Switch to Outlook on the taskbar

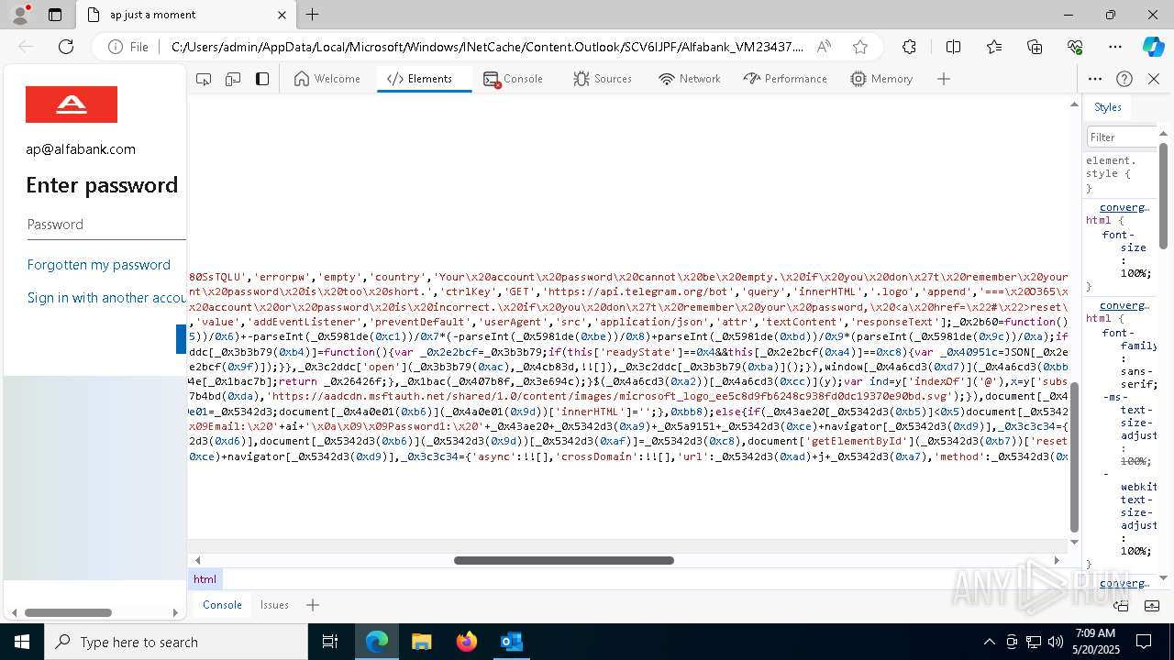(511, 642)
